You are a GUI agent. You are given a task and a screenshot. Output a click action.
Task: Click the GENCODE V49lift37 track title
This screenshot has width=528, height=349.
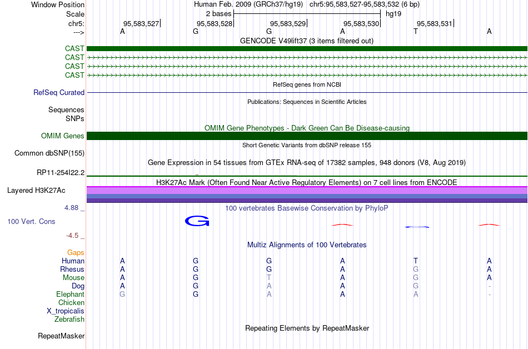pyautogui.click(x=307, y=41)
